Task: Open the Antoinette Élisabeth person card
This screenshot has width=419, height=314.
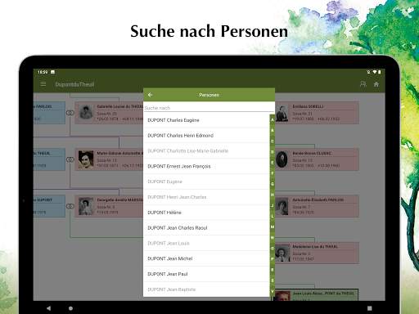Action: tap(317, 206)
